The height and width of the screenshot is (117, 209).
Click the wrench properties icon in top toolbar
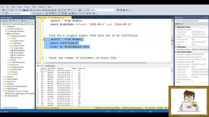click(x=121, y=10)
